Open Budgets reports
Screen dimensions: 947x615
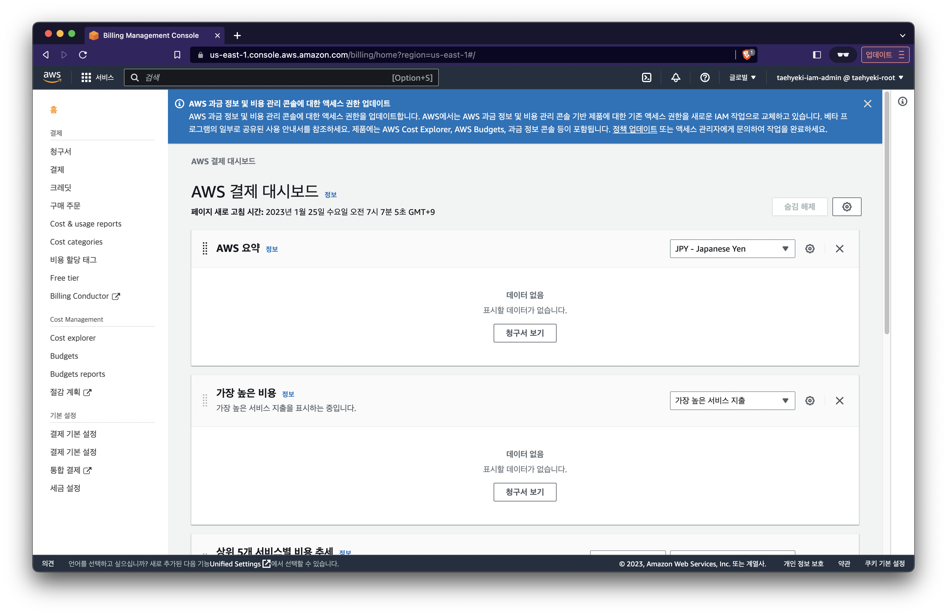click(78, 374)
